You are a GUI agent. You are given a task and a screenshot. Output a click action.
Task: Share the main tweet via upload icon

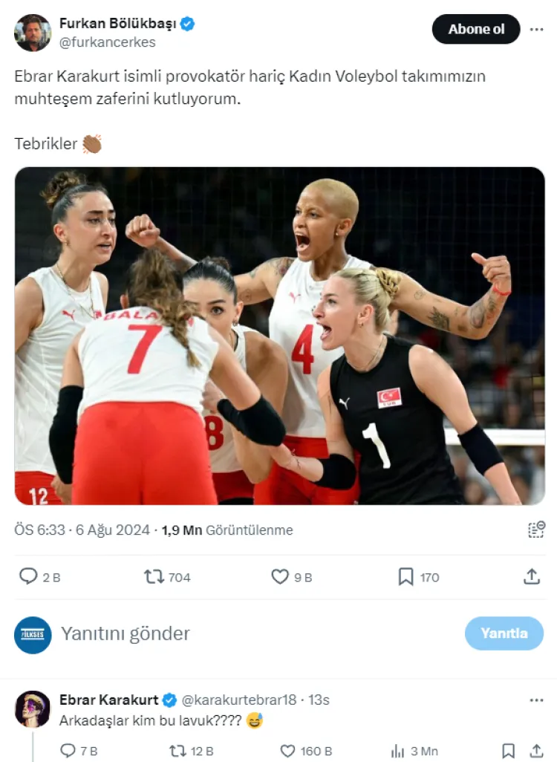point(532,576)
